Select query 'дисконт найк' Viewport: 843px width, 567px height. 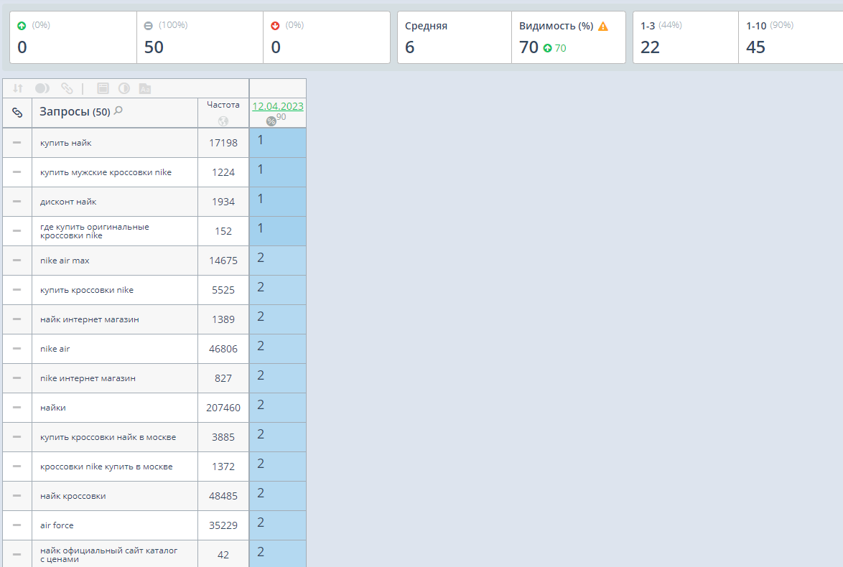tap(68, 202)
